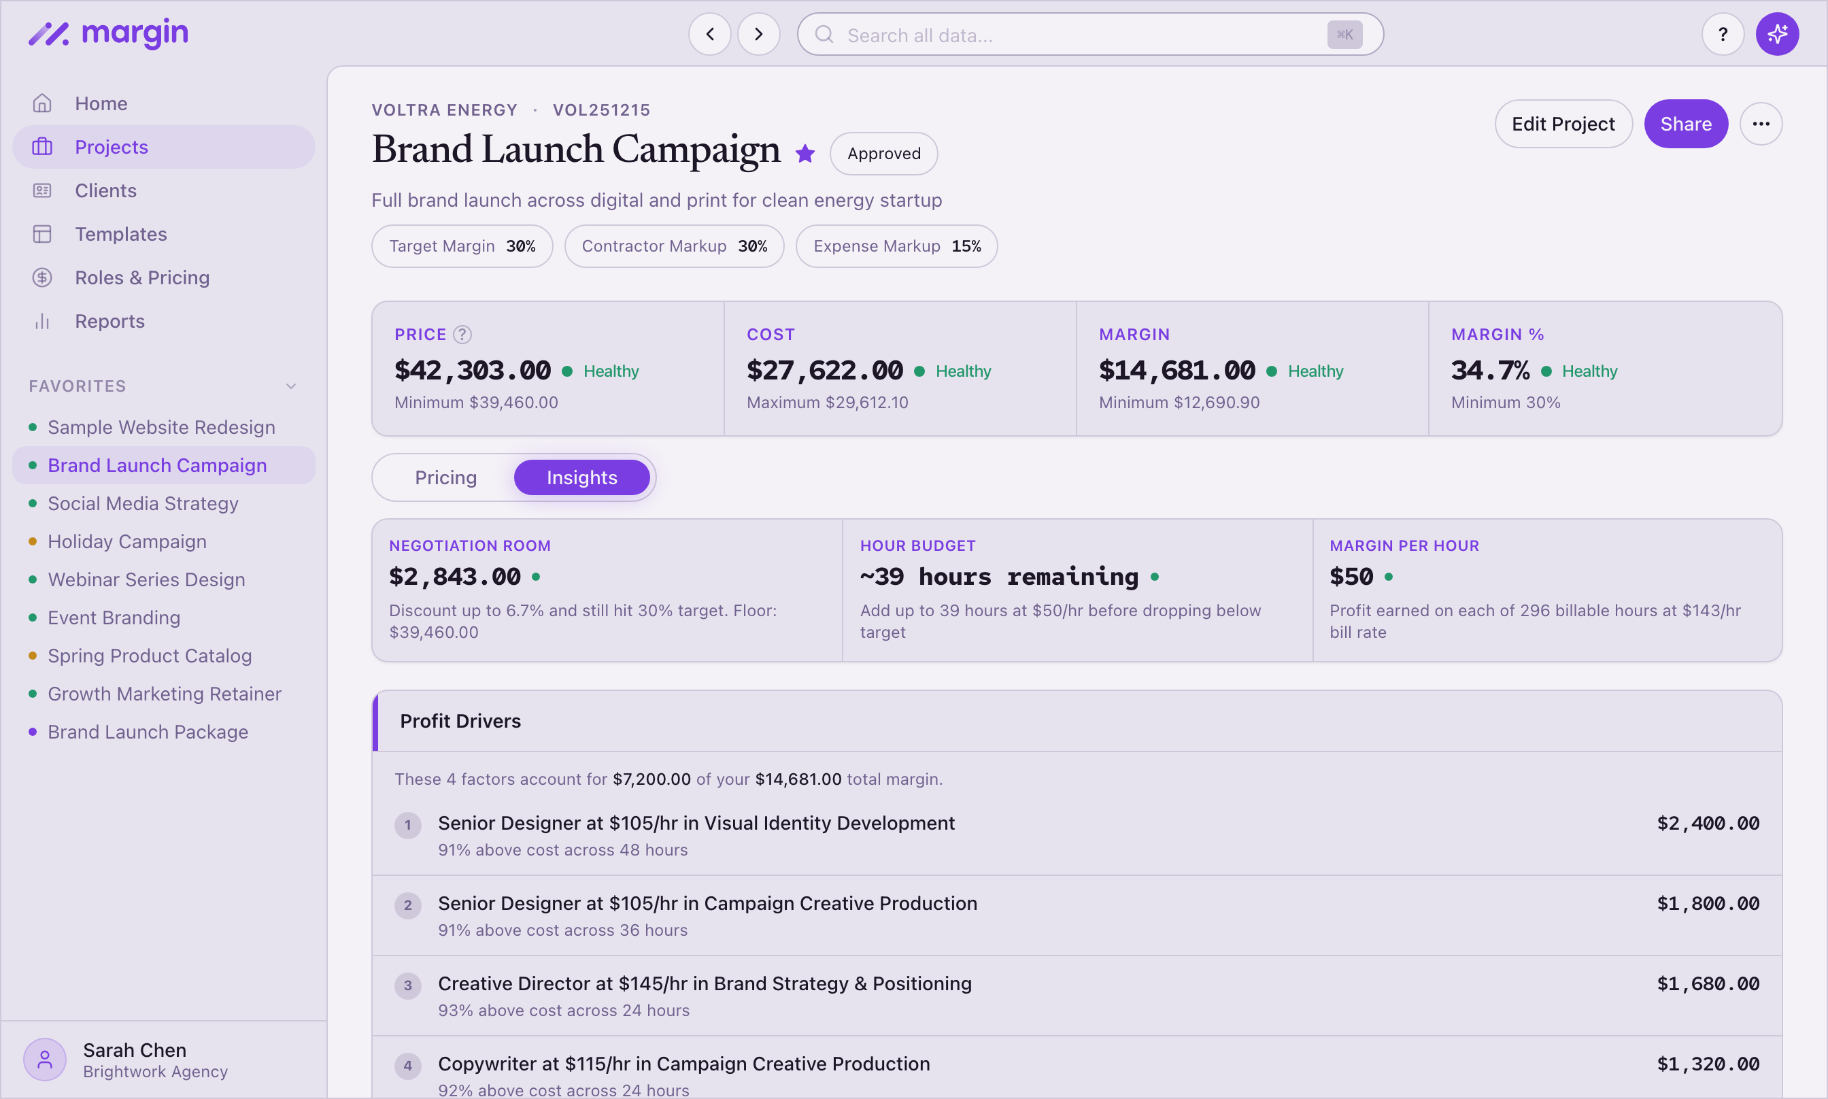This screenshot has width=1828, height=1099.
Task: Open the Clients menu item
Action: coord(164,190)
